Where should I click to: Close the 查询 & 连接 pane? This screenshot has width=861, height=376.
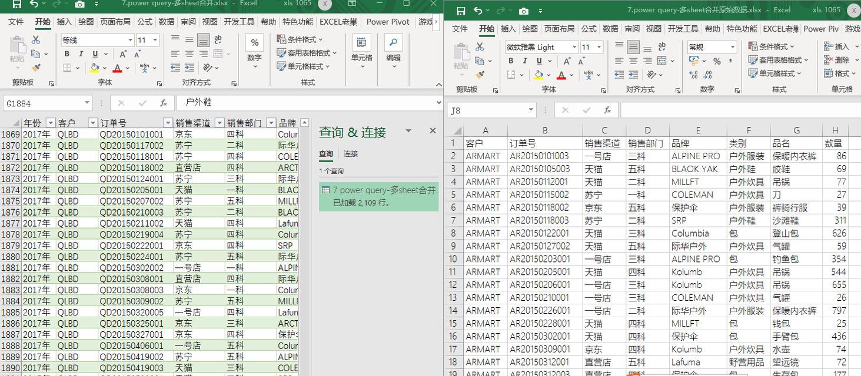coord(433,131)
